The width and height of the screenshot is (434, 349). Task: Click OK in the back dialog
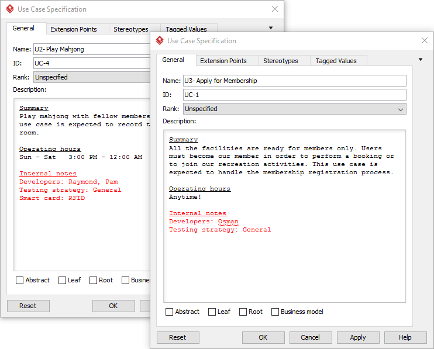pyautogui.click(x=113, y=306)
